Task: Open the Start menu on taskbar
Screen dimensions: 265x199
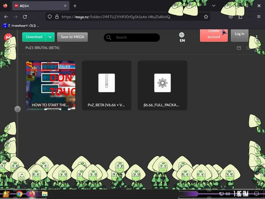Action: pyautogui.click(x=6, y=194)
